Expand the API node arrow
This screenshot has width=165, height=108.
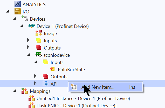tap(35, 84)
